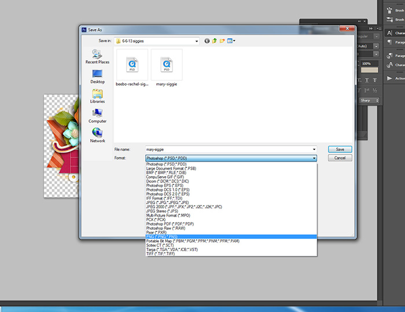
Task: Choose first list entry Photoshop (*.PSD;*.PDD)
Action: (231, 164)
